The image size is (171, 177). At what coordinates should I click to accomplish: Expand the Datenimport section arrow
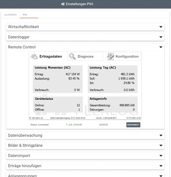coord(161,156)
